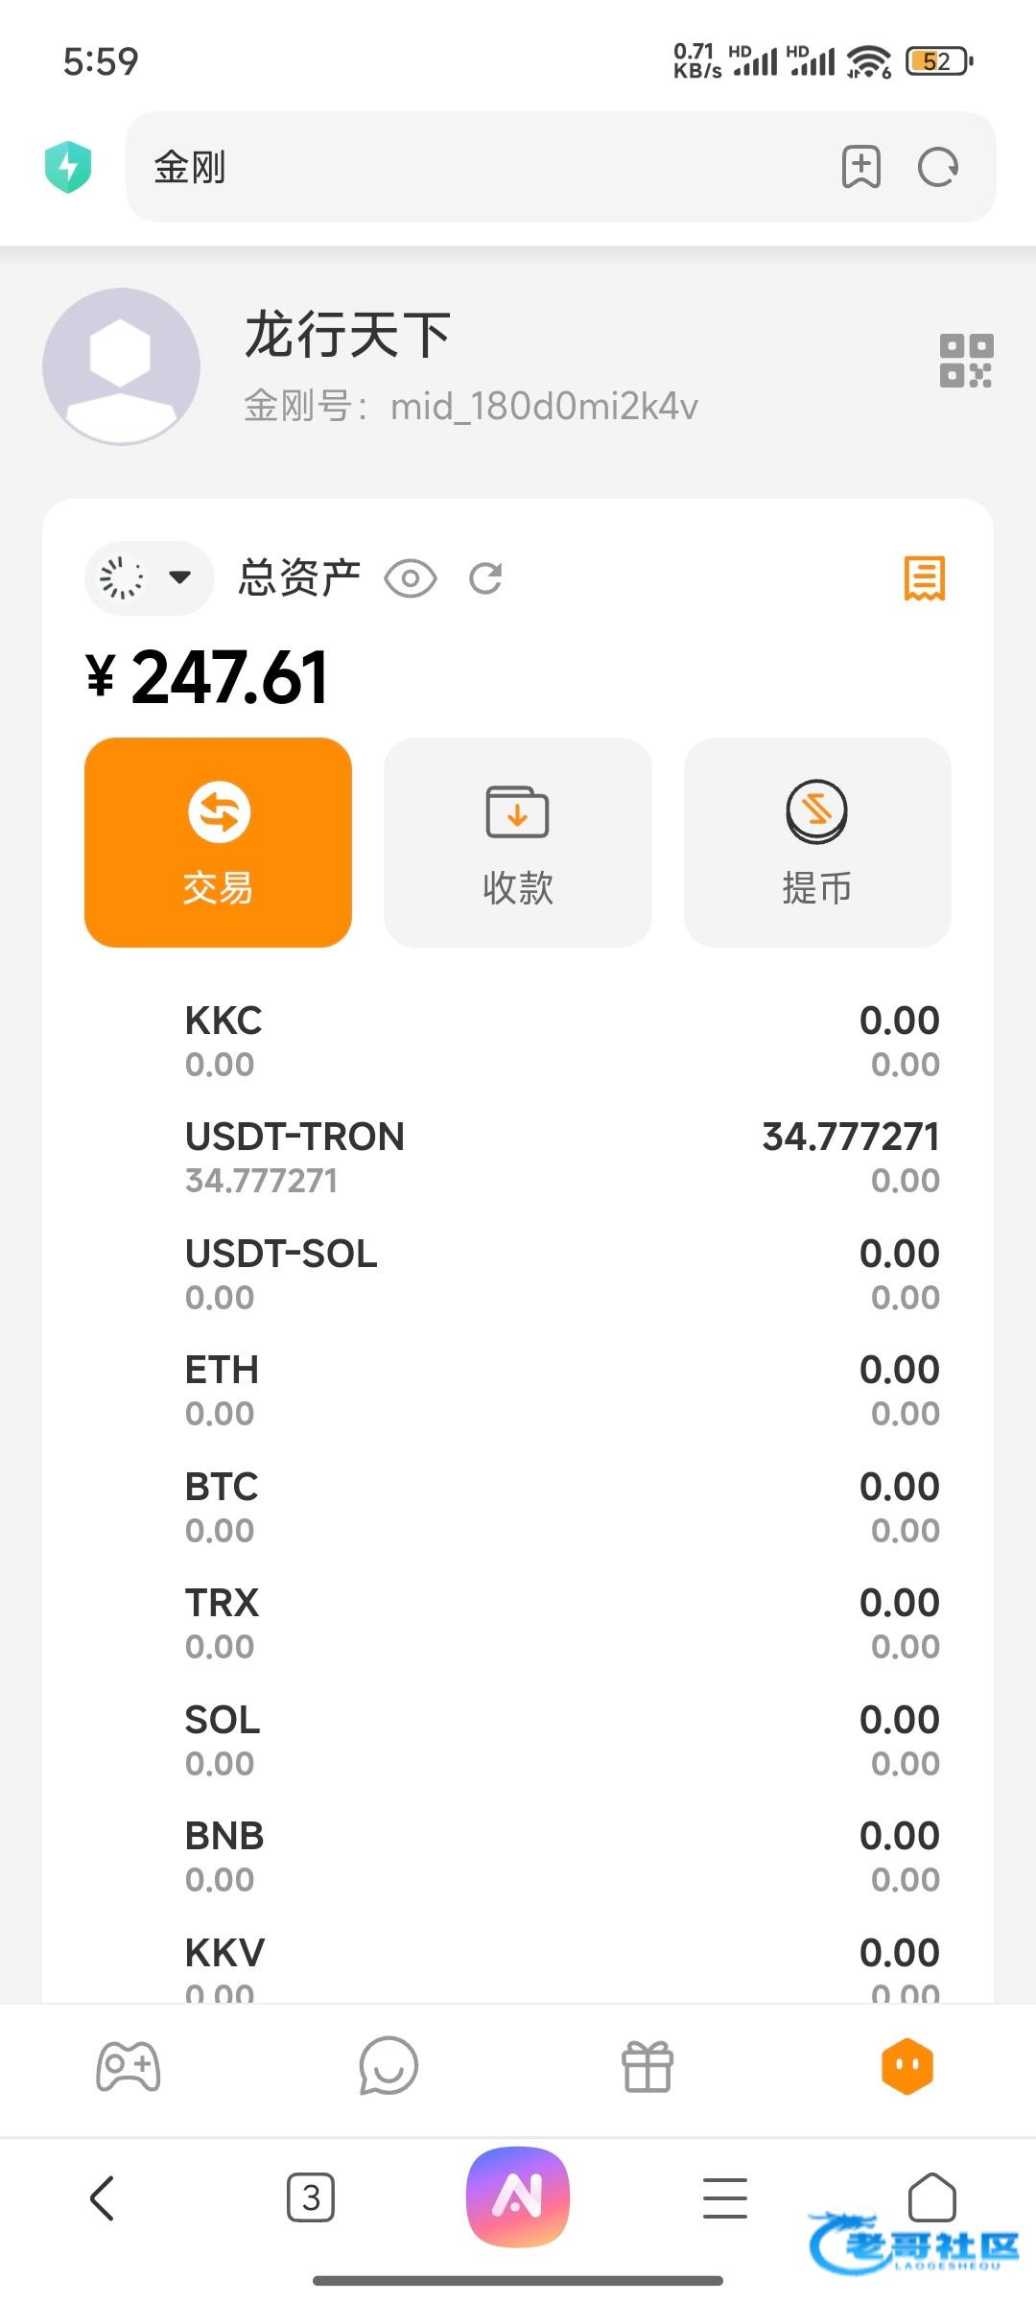
Task: Open the browser AI assistant icon
Action: [517, 2196]
